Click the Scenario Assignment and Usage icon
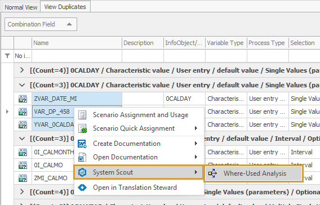320x205 pixels. tap(82, 115)
